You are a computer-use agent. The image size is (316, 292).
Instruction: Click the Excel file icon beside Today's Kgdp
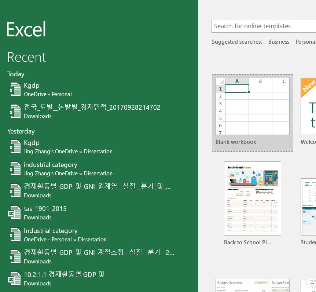tap(15, 90)
